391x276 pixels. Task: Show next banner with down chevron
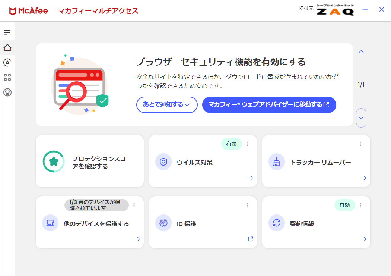(x=361, y=118)
